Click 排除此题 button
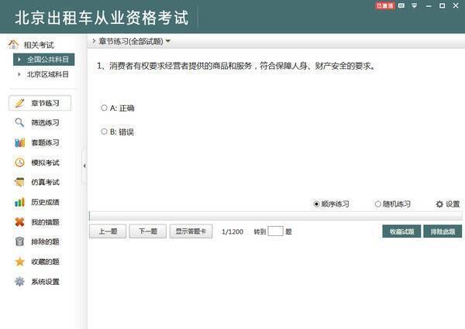 tap(443, 231)
